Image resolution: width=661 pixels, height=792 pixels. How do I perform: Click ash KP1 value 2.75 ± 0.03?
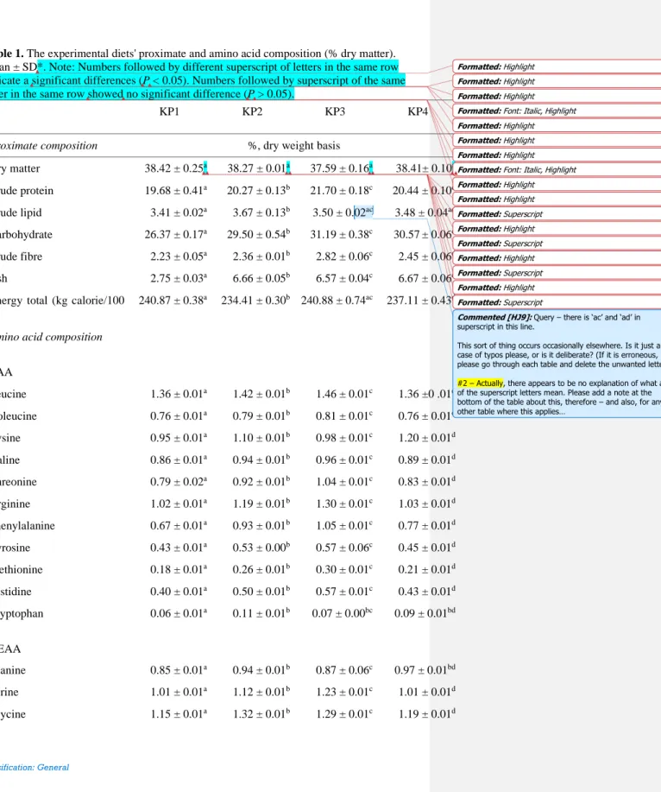(x=179, y=278)
